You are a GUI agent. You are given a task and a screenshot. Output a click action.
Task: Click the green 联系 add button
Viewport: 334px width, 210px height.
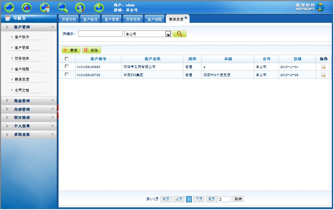(x=71, y=50)
